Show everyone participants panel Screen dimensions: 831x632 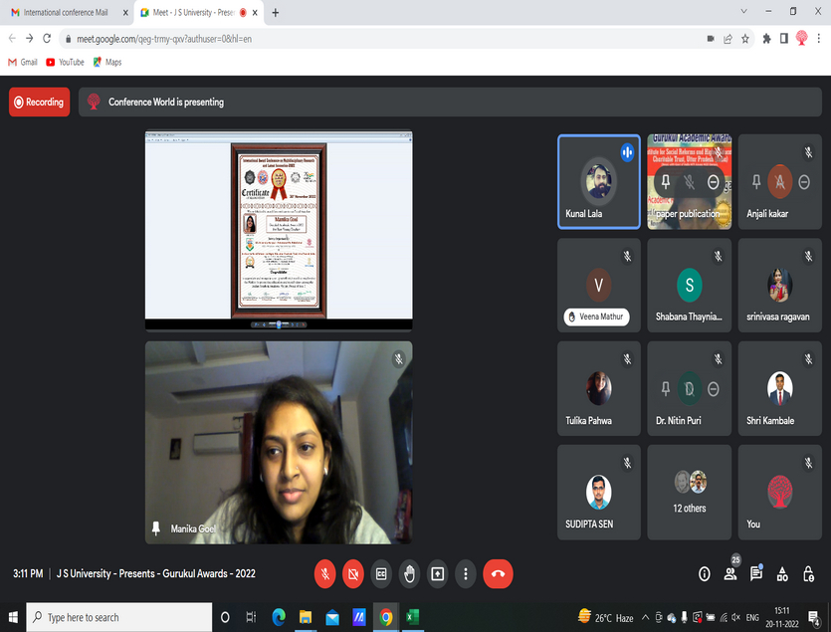pyautogui.click(x=730, y=573)
